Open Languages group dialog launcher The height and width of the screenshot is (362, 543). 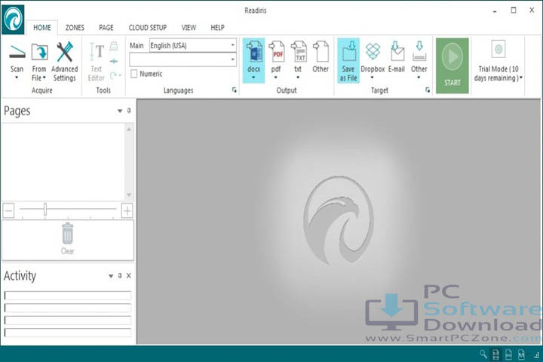click(x=235, y=90)
